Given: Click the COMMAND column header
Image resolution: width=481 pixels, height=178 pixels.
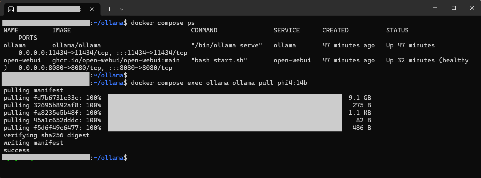Looking at the screenshot, I should click(x=204, y=30).
